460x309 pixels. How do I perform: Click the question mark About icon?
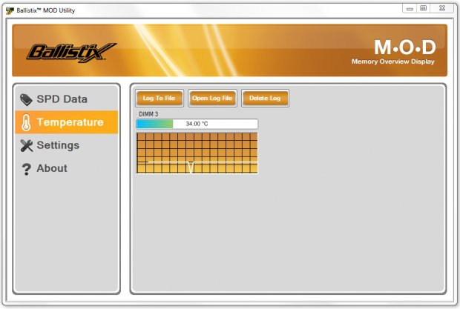pos(26,169)
